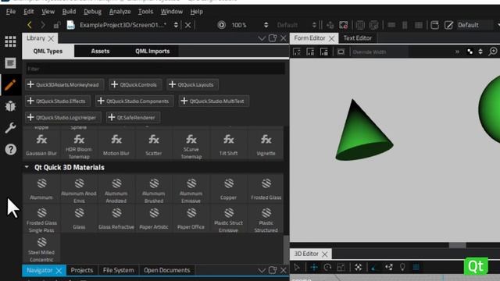Open Projects mode wrench icon

[x=10, y=128]
